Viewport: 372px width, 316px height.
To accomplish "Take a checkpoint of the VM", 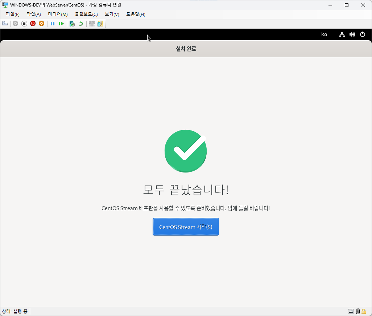I will pyautogui.click(x=72, y=24).
